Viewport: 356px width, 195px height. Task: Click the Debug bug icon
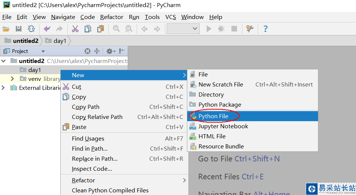[x=221, y=29]
